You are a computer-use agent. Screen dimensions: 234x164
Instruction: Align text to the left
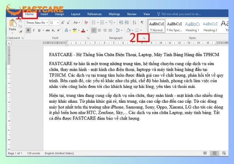pos(94,30)
